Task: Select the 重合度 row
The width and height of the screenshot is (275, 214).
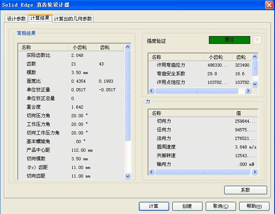Action: point(71,107)
